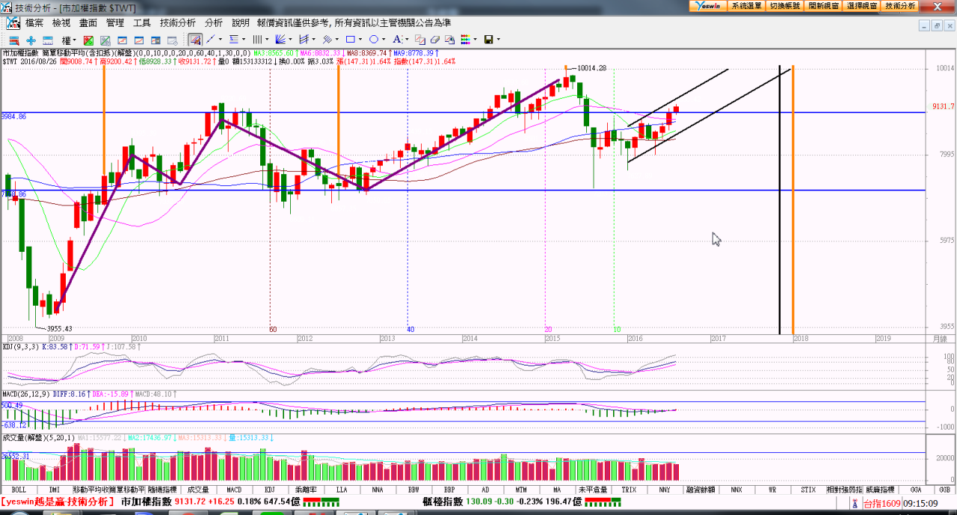Click the blue crosshair cursor icon
Screen dimensions: 957x515
click(31, 40)
